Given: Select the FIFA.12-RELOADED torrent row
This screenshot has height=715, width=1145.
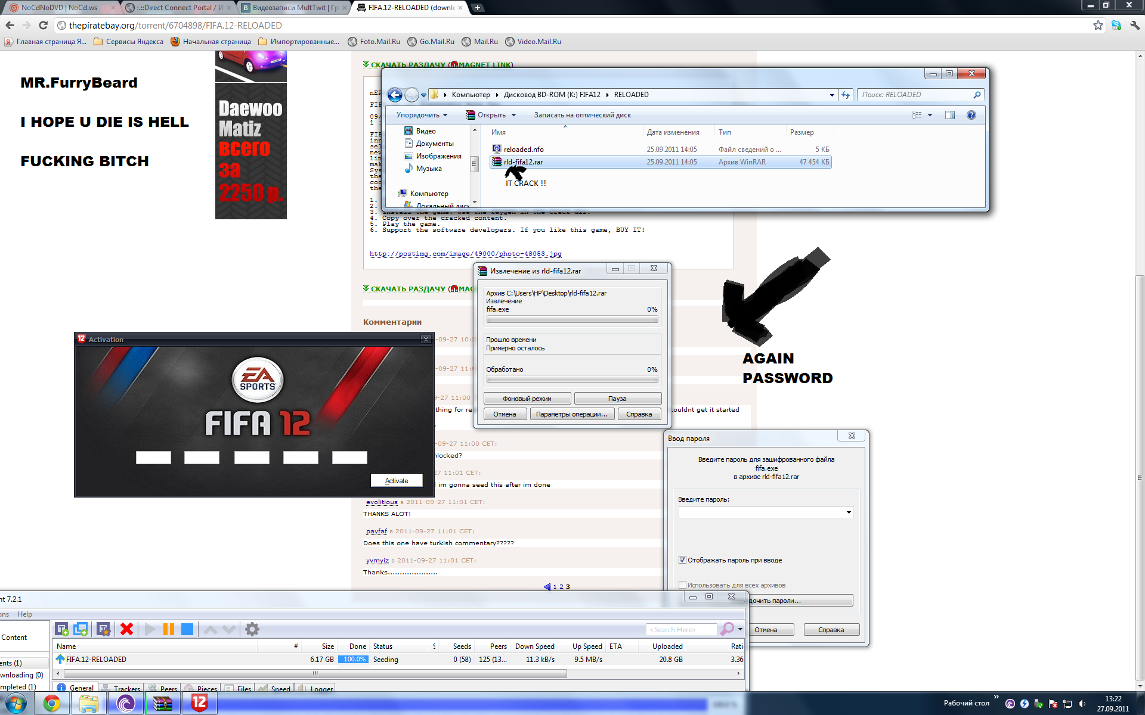Looking at the screenshot, I should point(398,660).
